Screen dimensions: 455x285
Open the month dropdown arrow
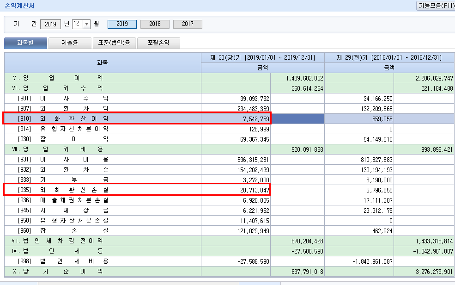point(86,24)
